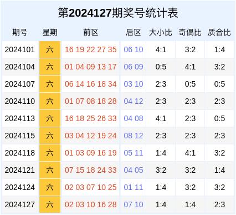Select issue number 2024127
Viewport: 236px width, 215px height.
tap(20, 204)
